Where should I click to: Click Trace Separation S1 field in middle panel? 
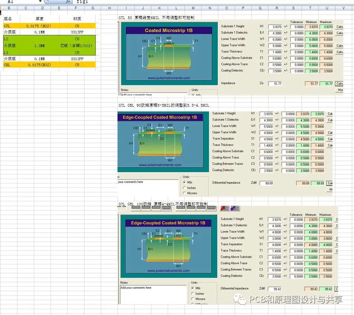point(266,139)
